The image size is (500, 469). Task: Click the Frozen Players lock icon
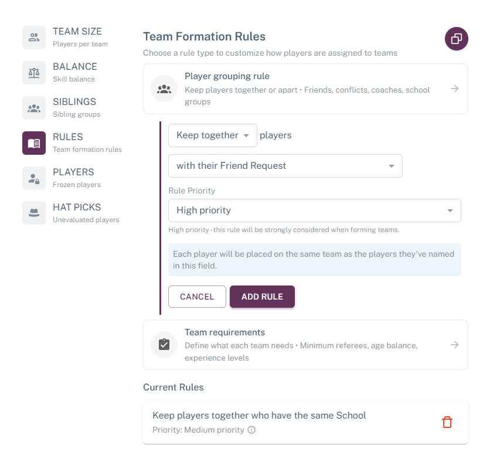click(x=34, y=178)
